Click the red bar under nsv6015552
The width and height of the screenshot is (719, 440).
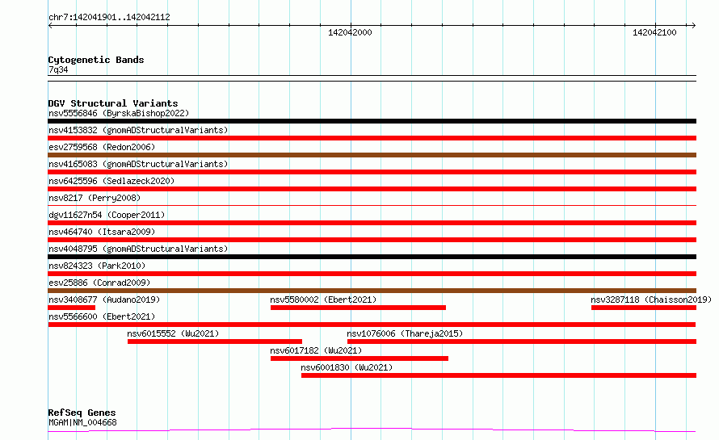(215, 342)
